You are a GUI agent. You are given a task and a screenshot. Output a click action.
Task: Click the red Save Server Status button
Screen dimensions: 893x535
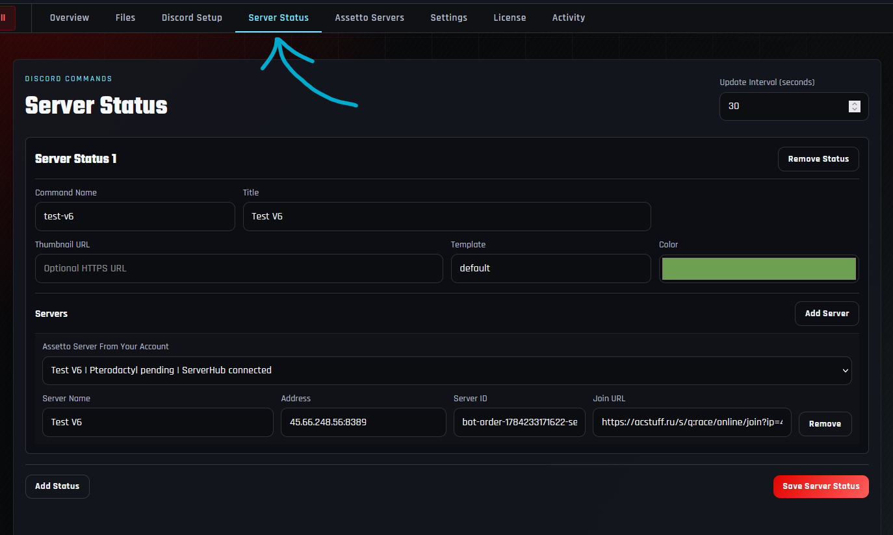coord(821,486)
